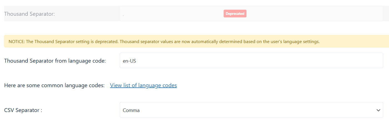The image size is (389, 120).
Task: Focus the language code input containing en-US
Action: 251,60
